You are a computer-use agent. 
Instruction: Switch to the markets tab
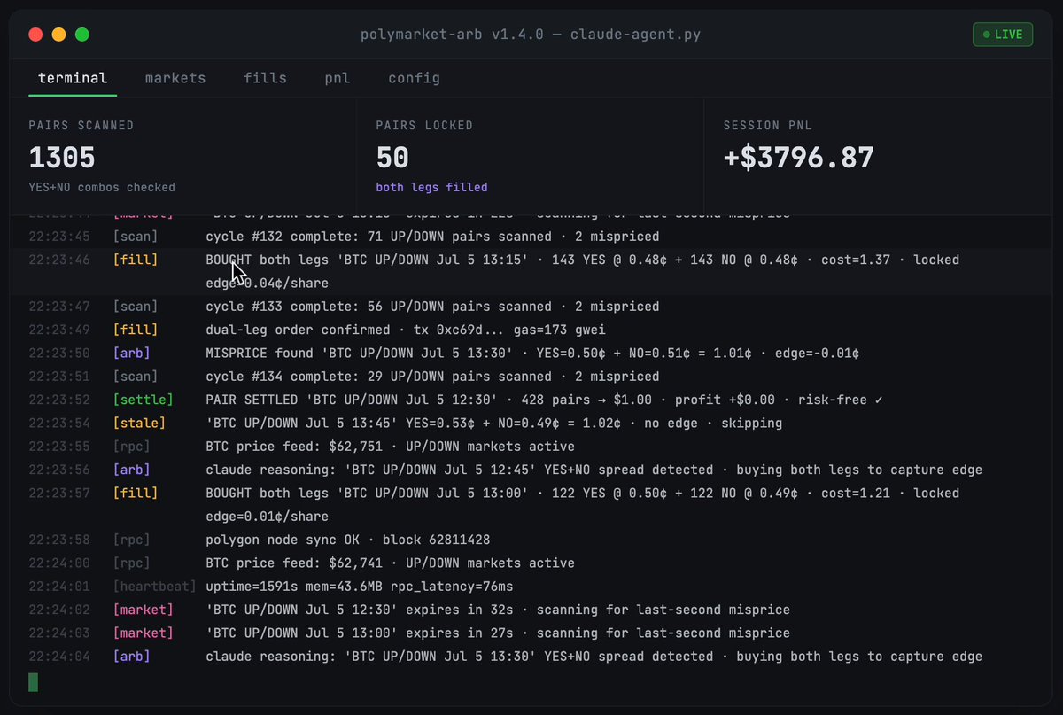pos(175,78)
